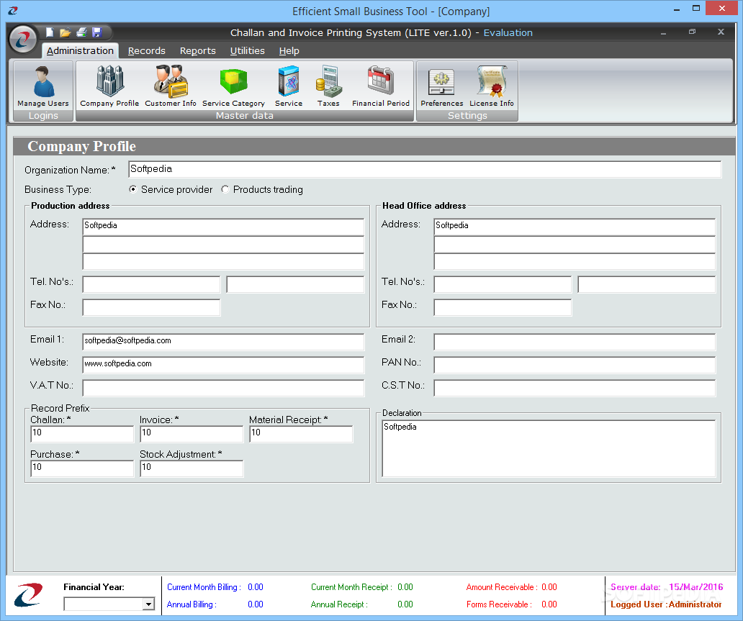This screenshot has width=743, height=621.
Task: Click the round application logo button
Action: (x=22, y=40)
